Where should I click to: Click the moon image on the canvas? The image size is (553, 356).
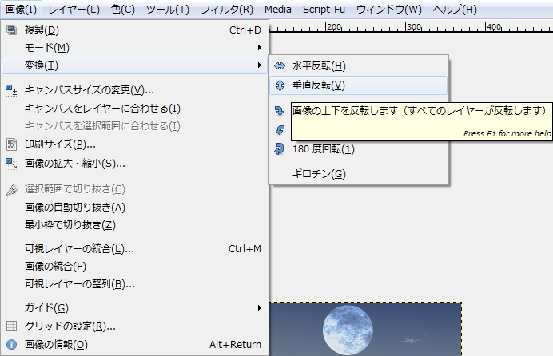pyautogui.click(x=348, y=330)
